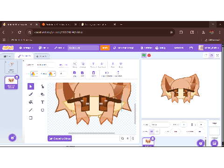This screenshot has height=168, width=224.
Task: Open the Settings menu dropdown
Action: [26, 48]
